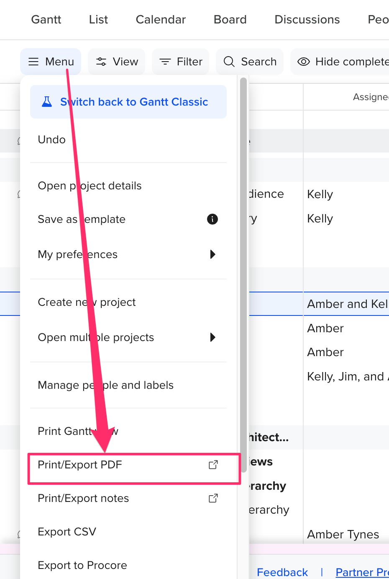Click the Filter lines icon
This screenshot has width=389, height=579.
coord(165,62)
